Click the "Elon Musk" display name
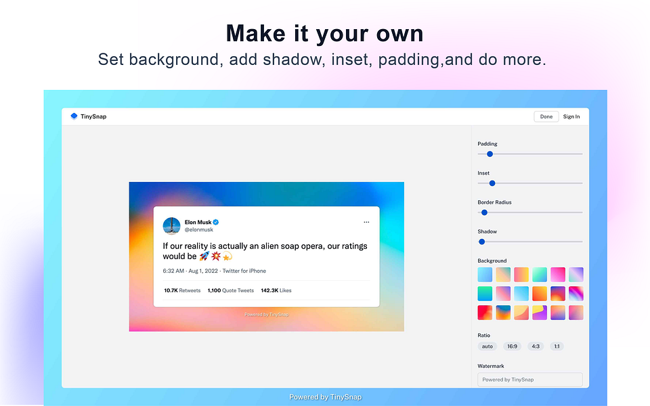The height and width of the screenshot is (406, 650). tap(198, 222)
